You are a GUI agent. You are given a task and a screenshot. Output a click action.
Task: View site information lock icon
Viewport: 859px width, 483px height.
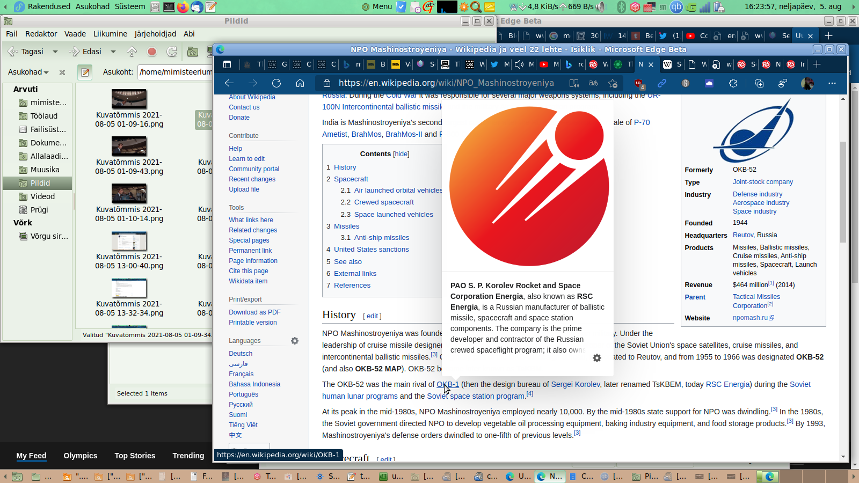click(326, 83)
